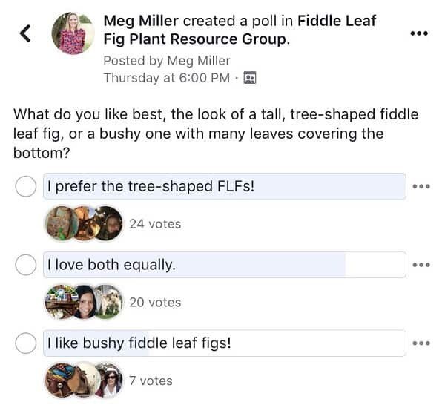Click the 'I prefer the tree-shaped FLFs!' bar
The width and height of the screenshot is (445, 405).
click(225, 186)
